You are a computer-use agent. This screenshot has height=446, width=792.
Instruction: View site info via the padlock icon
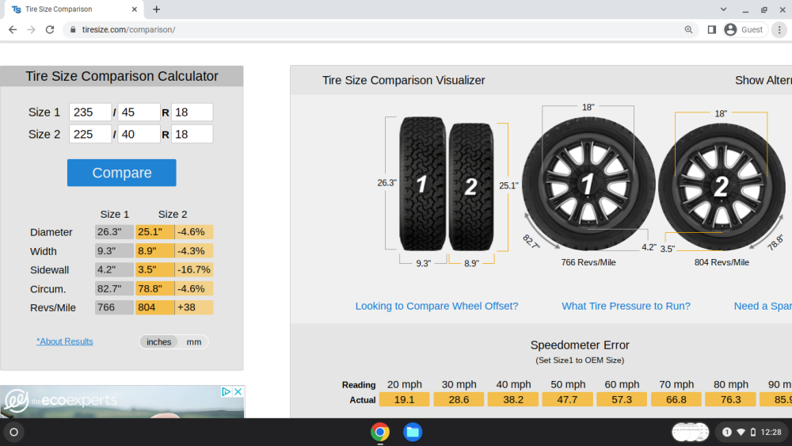(x=73, y=30)
